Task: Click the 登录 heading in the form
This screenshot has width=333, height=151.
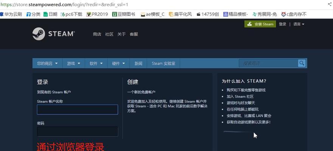Action: (x=42, y=82)
